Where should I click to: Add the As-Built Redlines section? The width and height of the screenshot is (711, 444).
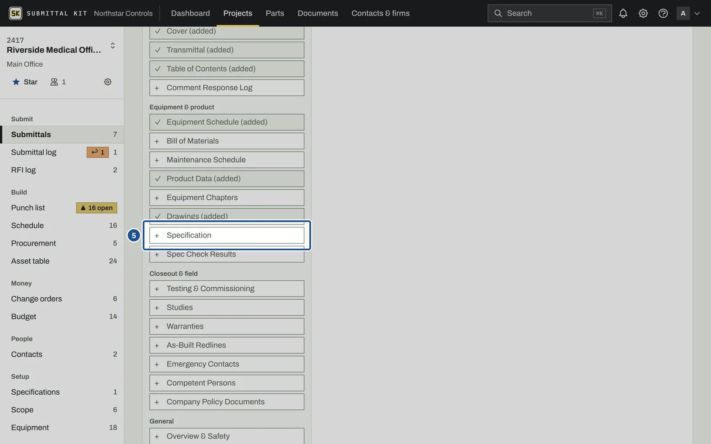click(227, 345)
